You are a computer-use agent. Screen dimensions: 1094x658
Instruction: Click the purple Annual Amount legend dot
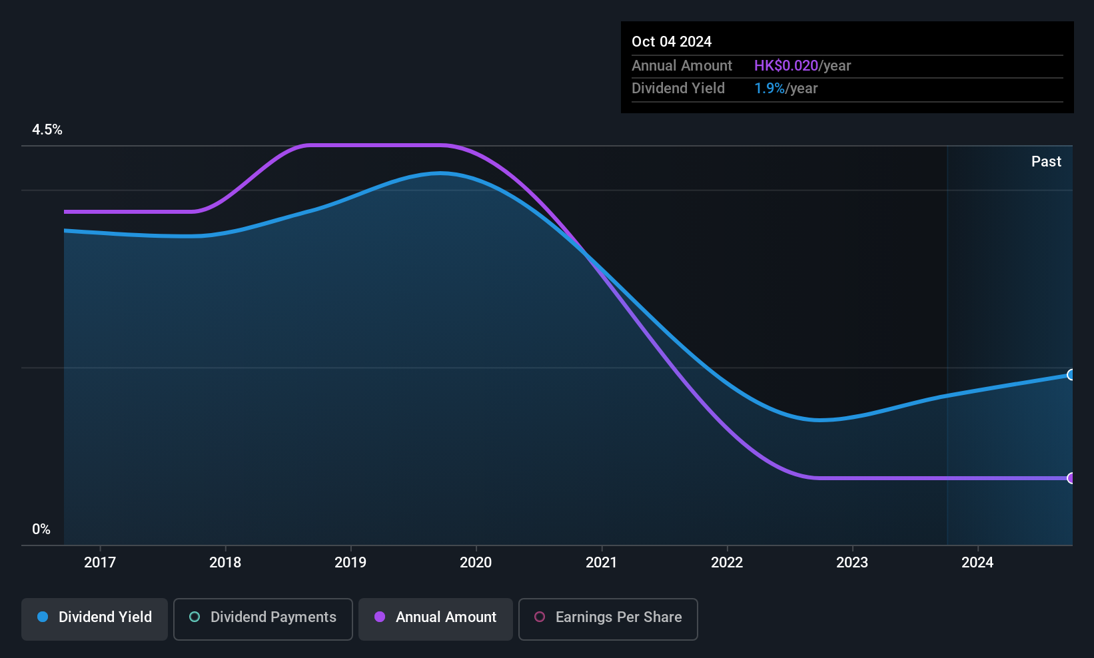(x=380, y=617)
